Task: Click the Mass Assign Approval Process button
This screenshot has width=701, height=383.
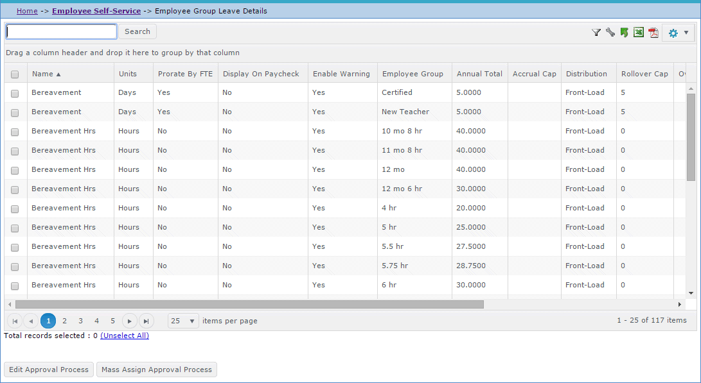Action: point(157,370)
